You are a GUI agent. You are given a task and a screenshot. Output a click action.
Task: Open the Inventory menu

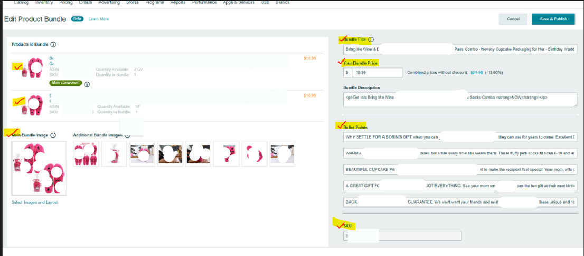44,2
